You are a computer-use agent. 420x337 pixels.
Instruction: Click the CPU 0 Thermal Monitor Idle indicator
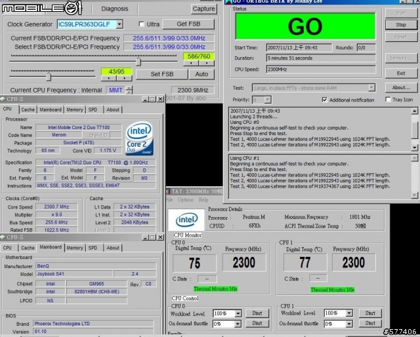click(x=216, y=289)
